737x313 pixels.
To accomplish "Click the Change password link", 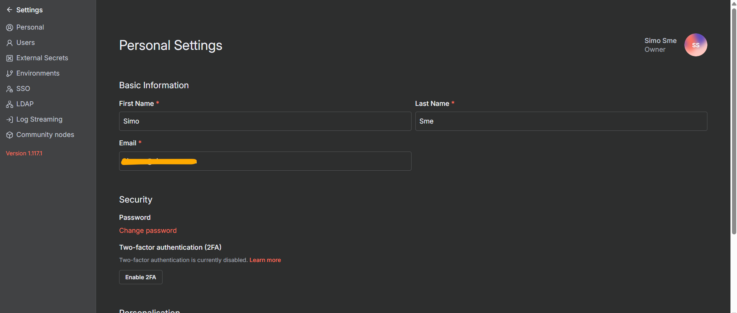I will click(148, 231).
